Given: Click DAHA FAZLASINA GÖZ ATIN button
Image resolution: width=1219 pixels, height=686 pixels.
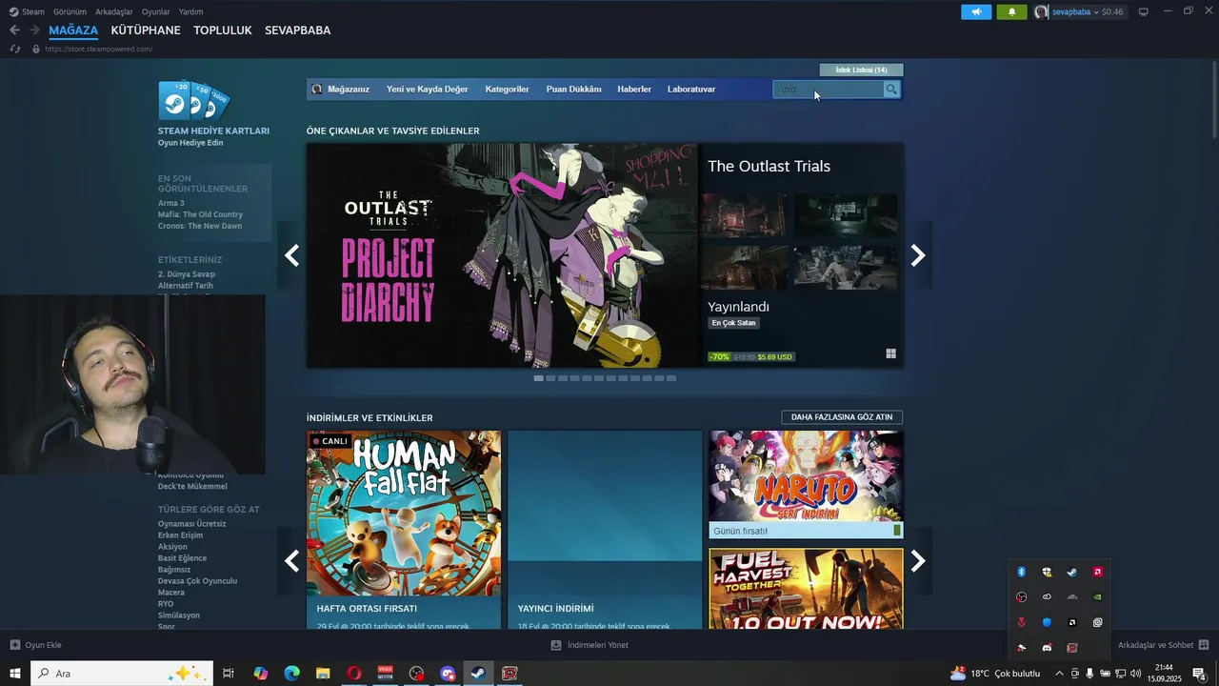Looking at the screenshot, I should tap(842, 417).
